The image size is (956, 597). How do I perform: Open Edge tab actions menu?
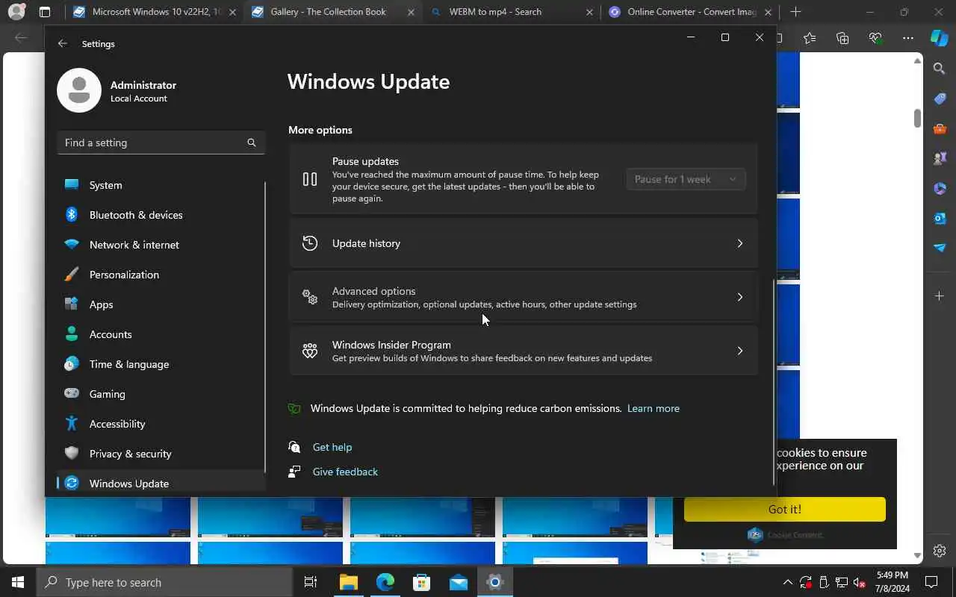pyautogui.click(x=45, y=12)
